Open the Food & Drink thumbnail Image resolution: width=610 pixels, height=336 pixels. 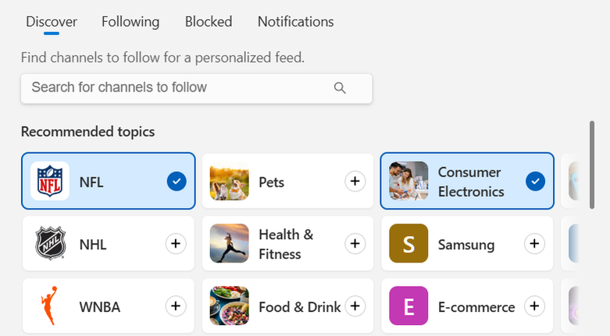230,306
